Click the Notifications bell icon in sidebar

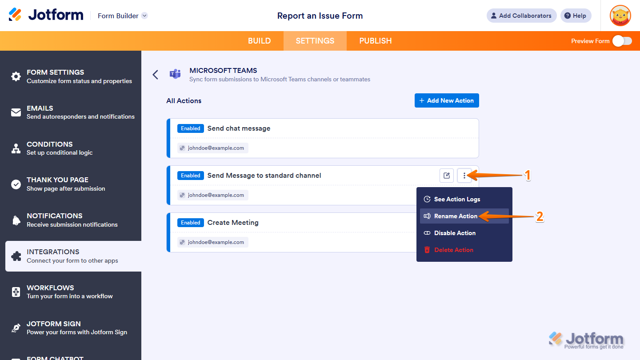click(x=16, y=220)
